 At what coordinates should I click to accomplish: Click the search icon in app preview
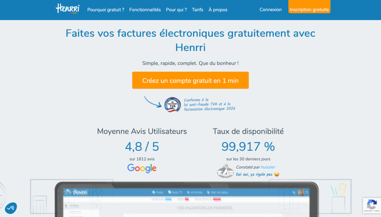click(294, 192)
